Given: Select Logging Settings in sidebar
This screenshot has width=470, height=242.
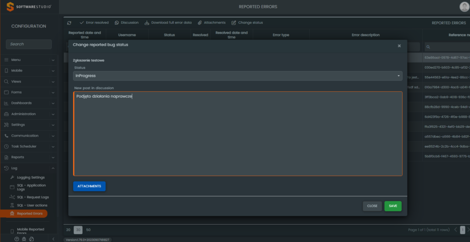Looking at the screenshot, I should (30, 177).
